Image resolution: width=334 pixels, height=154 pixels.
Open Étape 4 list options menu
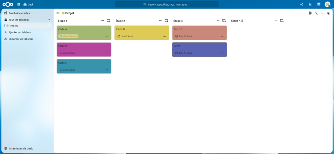[276, 21]
